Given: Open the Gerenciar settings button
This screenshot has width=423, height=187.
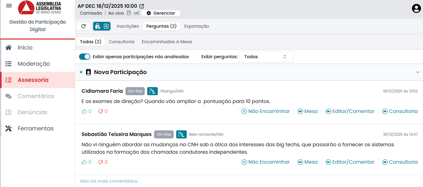Looking at the screenshot, I should pyautogui.click(x=161, y=13).
